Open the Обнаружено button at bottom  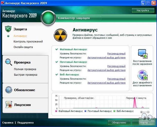(x=119, y=123)
